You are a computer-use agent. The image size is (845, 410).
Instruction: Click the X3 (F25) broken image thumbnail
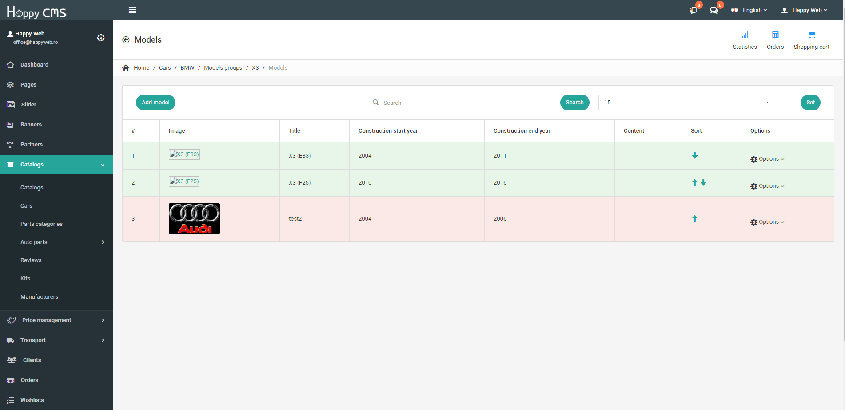point(184,181)
